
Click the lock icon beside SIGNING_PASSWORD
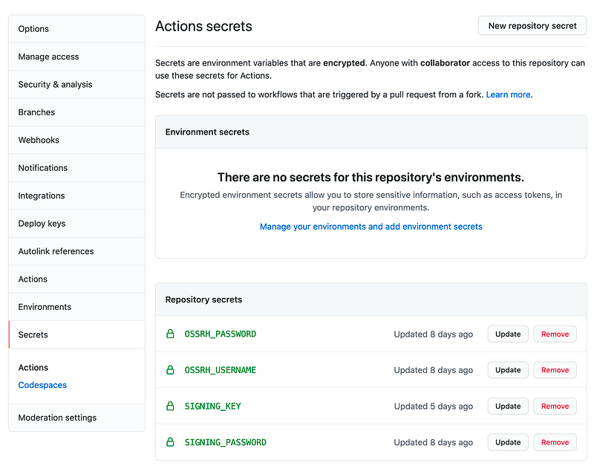[x=170, y=442]
